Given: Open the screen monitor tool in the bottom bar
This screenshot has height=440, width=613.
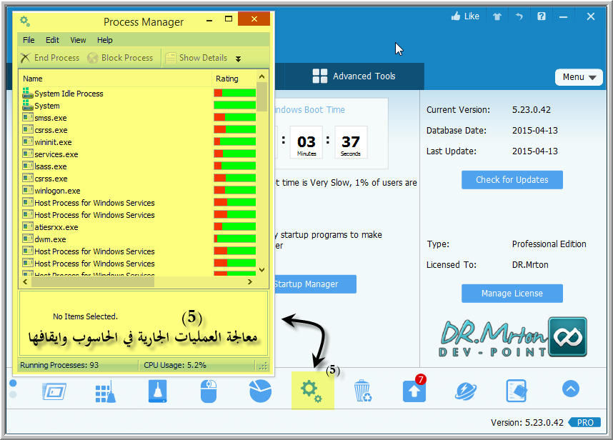Looking at the screenshot, I should click(54, 391).
